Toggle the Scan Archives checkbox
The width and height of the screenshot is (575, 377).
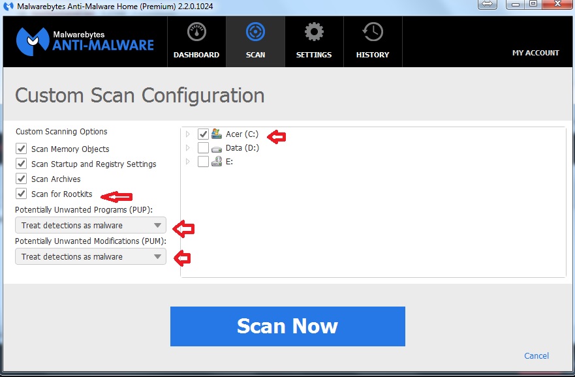click(22, 179)
